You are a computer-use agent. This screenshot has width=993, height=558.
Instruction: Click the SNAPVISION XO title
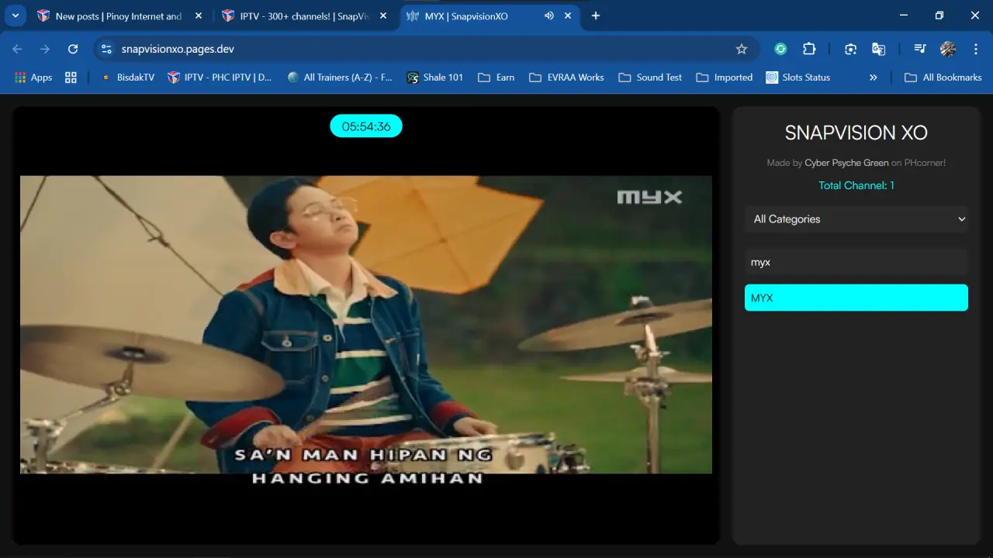tap(856, 133)
